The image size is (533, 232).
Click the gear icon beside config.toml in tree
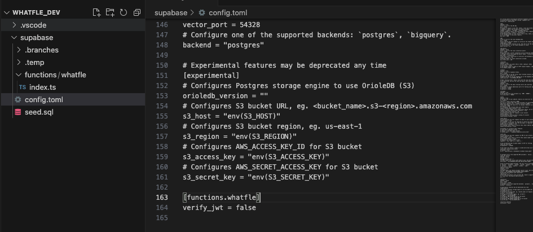17,100
